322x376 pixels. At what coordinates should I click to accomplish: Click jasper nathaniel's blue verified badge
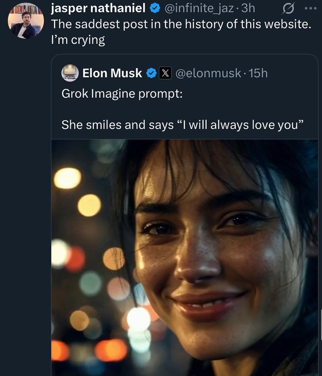pos(155,7)
